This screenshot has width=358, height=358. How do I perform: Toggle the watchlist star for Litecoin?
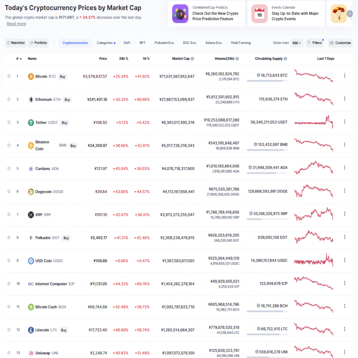[x=9, y=329]
